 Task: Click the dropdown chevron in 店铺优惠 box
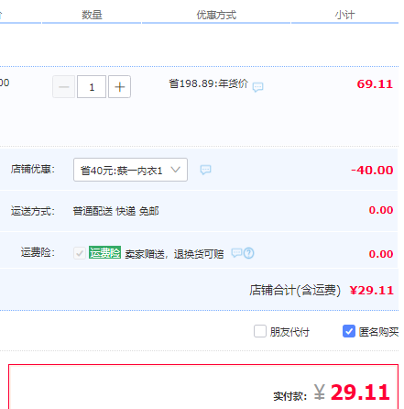point(176,170)
